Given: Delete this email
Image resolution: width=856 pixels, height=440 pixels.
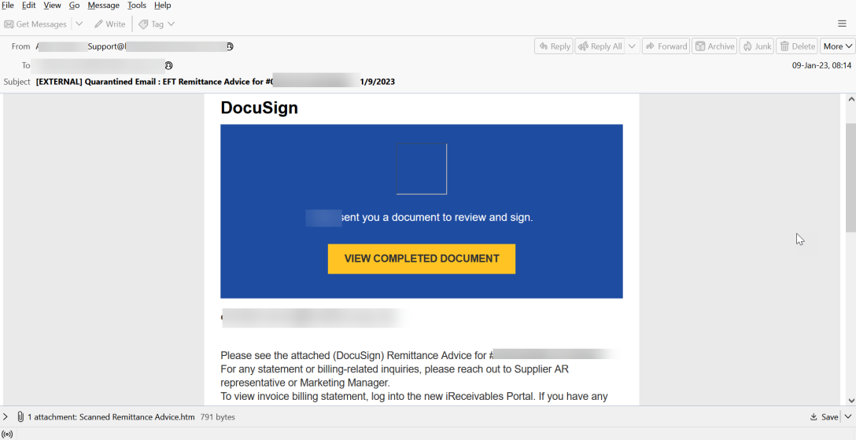Looking at the screenshot, I should 797,46.
